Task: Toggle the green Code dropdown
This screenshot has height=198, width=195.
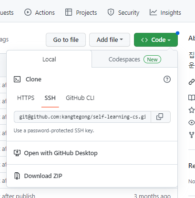Action: 156,40
